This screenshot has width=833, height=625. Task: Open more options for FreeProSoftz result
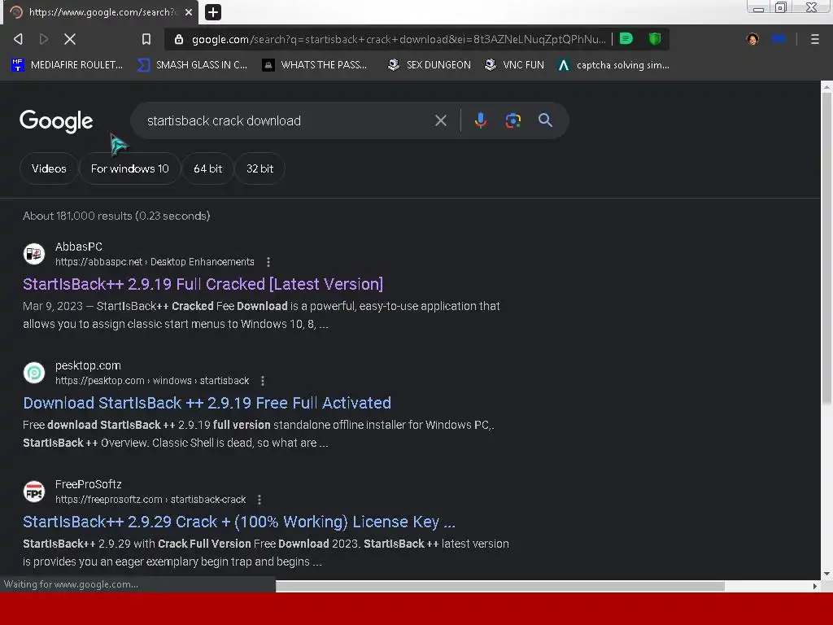pos(259,500)
